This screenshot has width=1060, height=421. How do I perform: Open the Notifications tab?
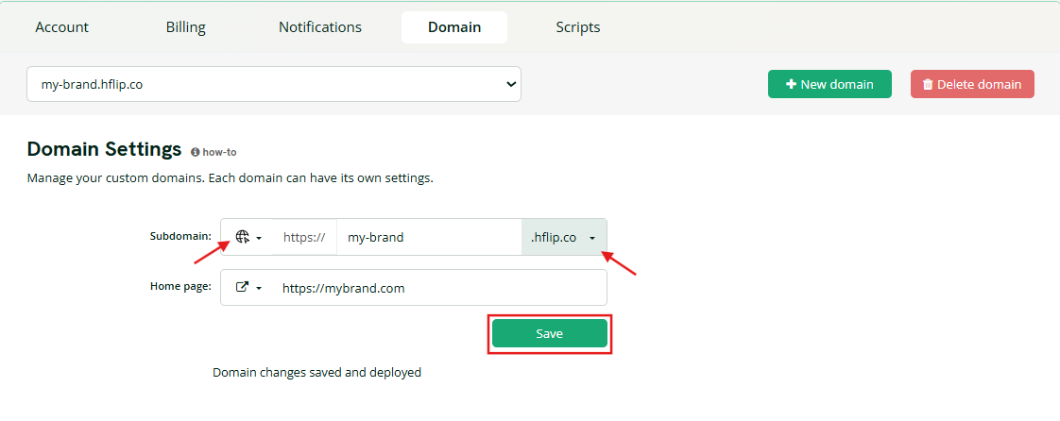[319, 27]
